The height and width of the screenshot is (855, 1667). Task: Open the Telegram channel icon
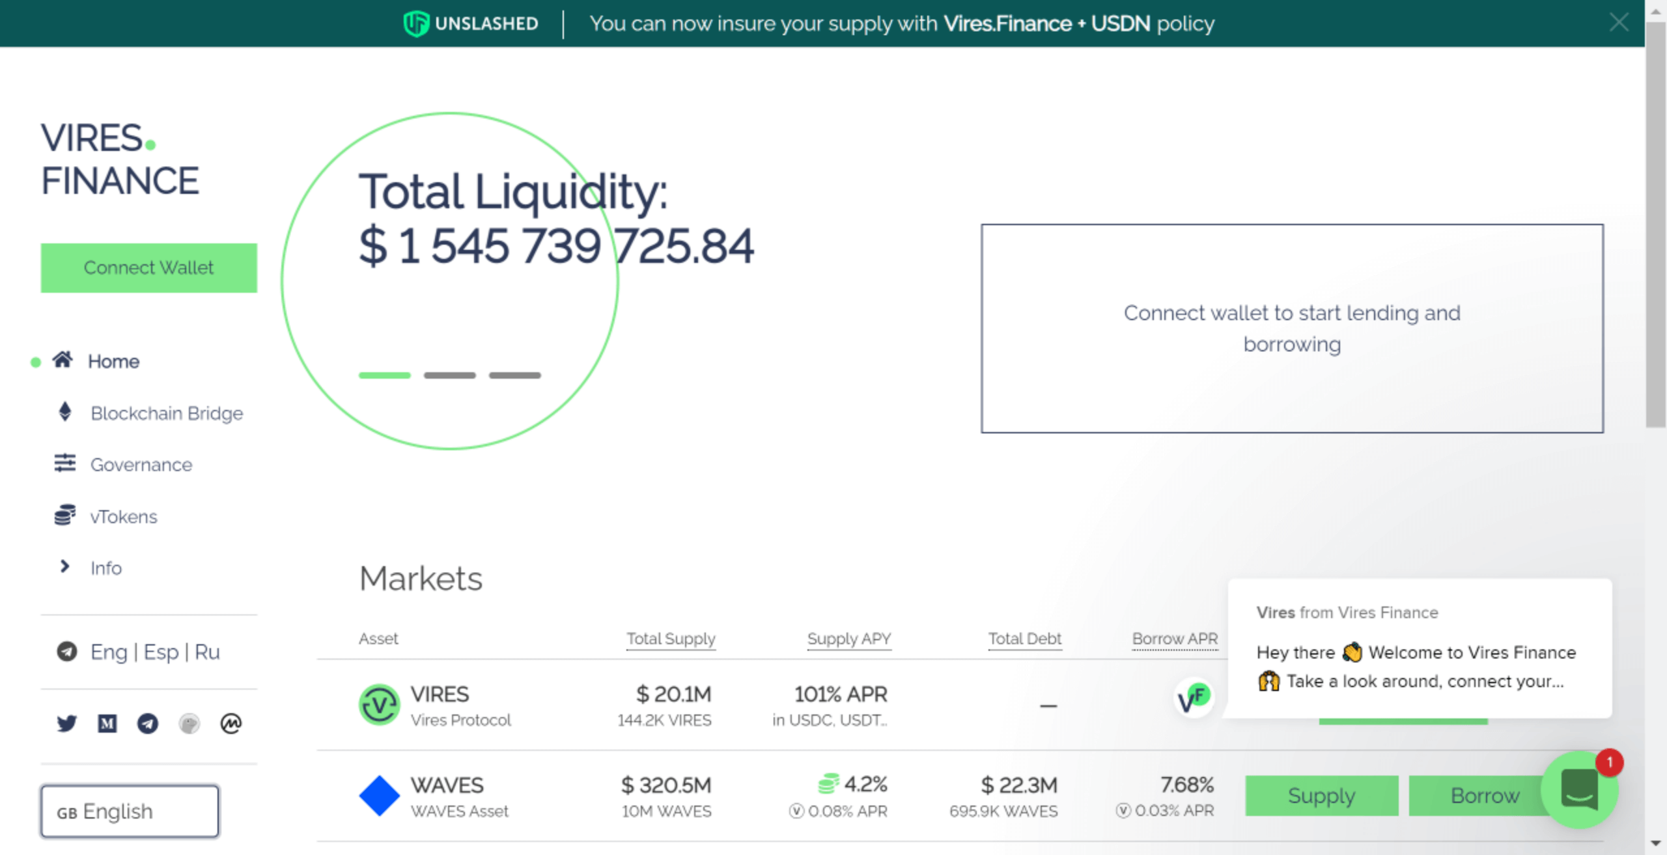(148, 723)
